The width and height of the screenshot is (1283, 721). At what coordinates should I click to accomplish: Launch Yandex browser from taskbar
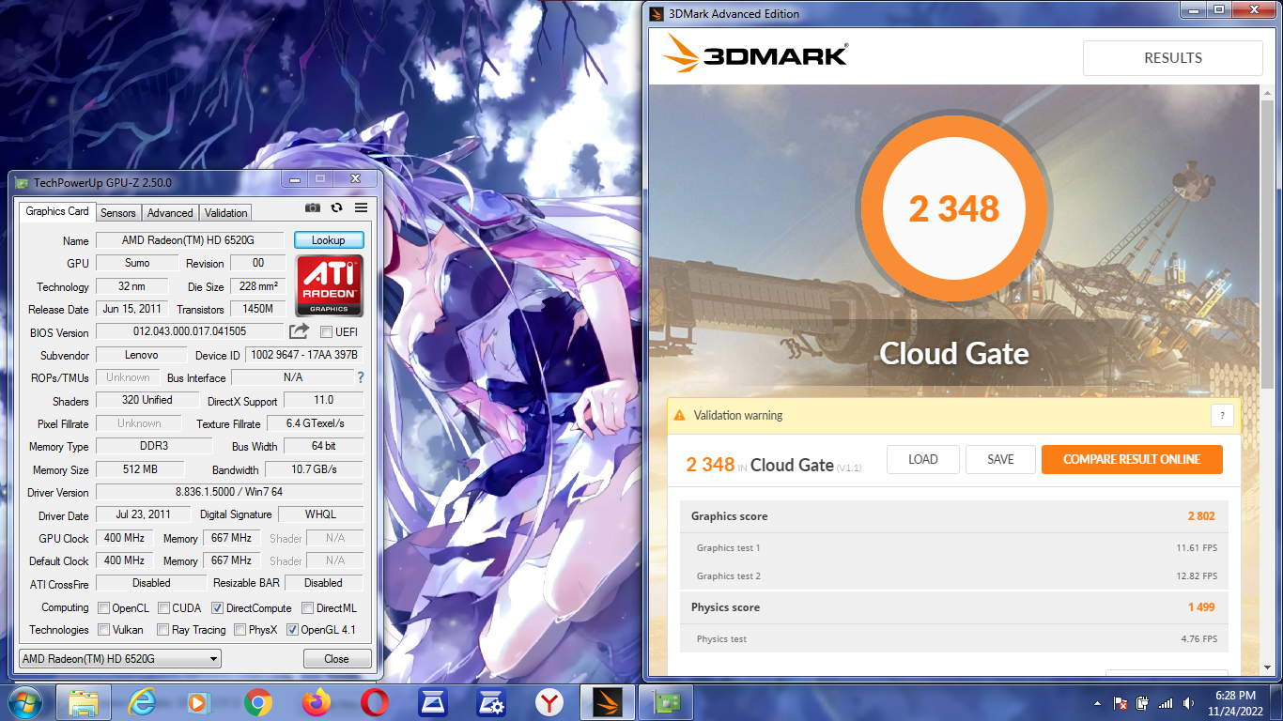click(x=549, y=702)
